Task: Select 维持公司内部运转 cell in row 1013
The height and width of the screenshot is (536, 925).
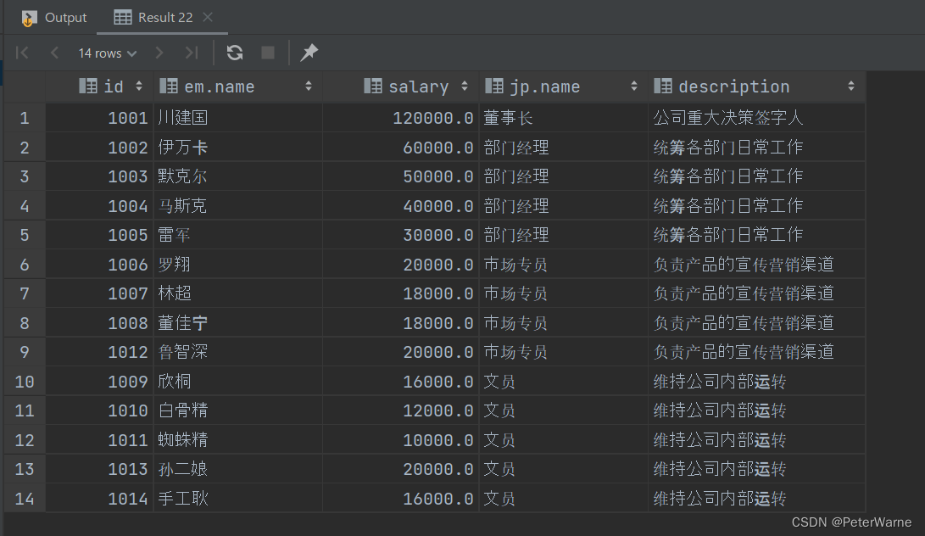Action: (757, 469)
